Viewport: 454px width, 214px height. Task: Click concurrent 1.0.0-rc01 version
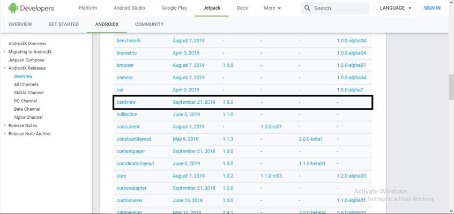271,127
